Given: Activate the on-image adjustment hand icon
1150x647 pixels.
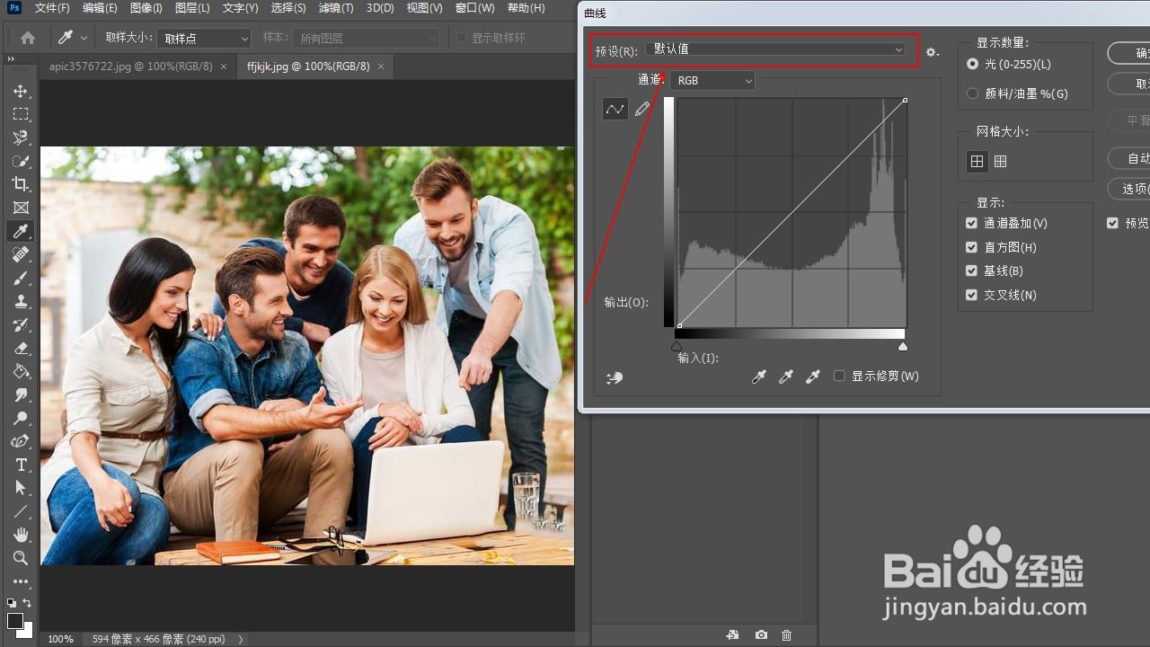Looking at the screenshot, I should [x=615, y=377].
